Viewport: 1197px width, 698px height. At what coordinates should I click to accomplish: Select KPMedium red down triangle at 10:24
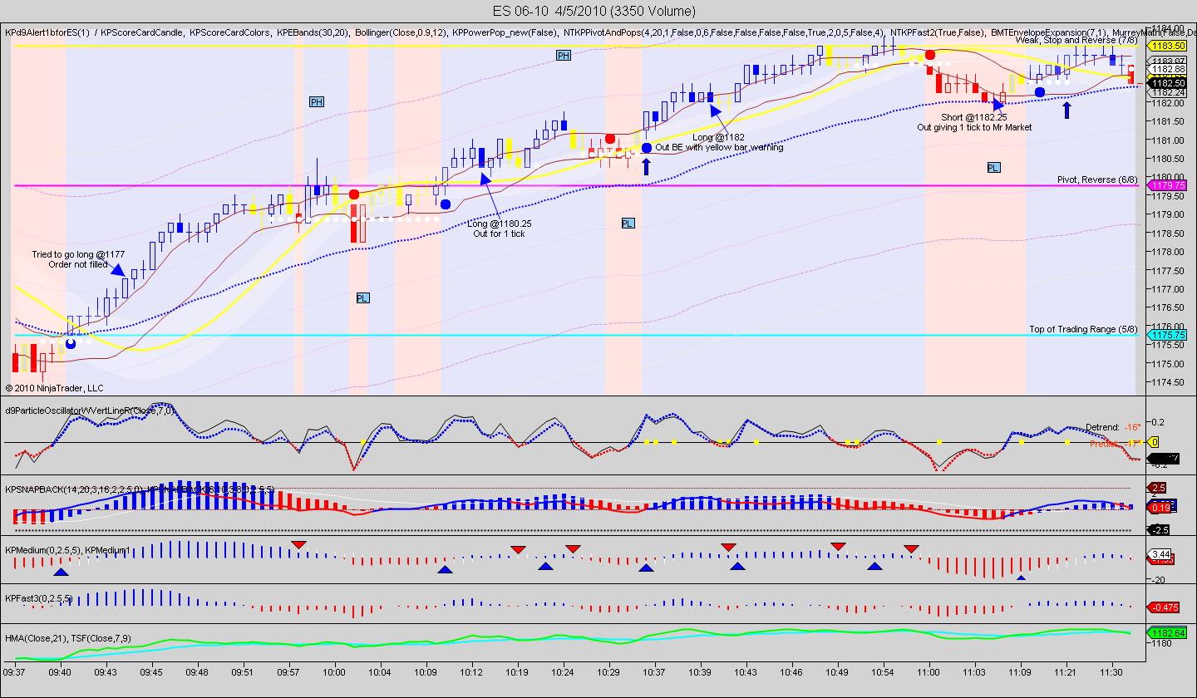(573, 548)
